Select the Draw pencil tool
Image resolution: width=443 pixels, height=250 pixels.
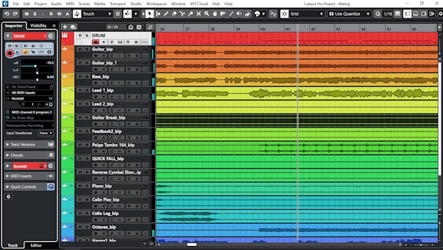point(166,14)
